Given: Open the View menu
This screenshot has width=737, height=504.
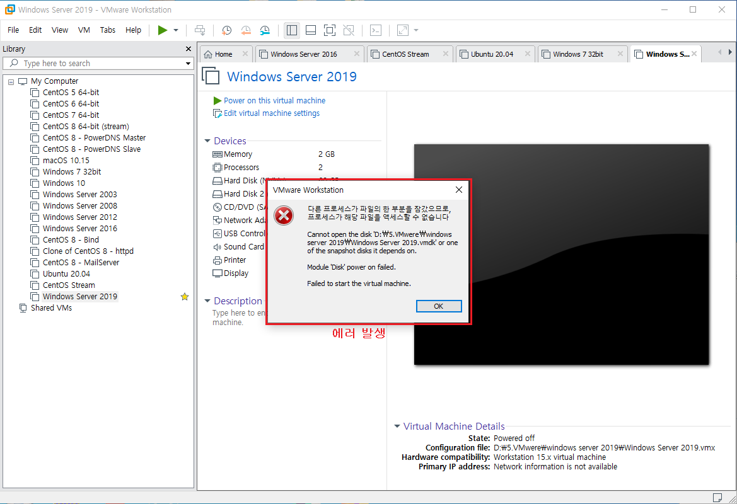Looking at the screenshot, I should (x=60, y=30).
